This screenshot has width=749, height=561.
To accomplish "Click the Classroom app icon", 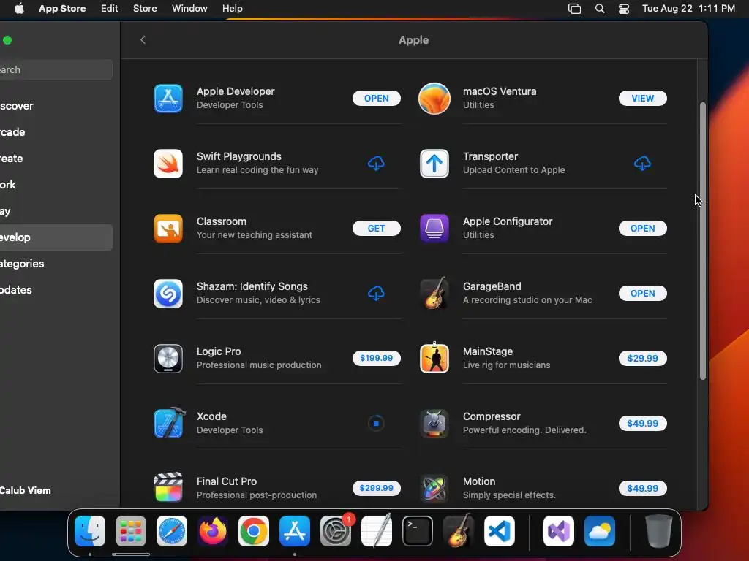I will 168,228.
